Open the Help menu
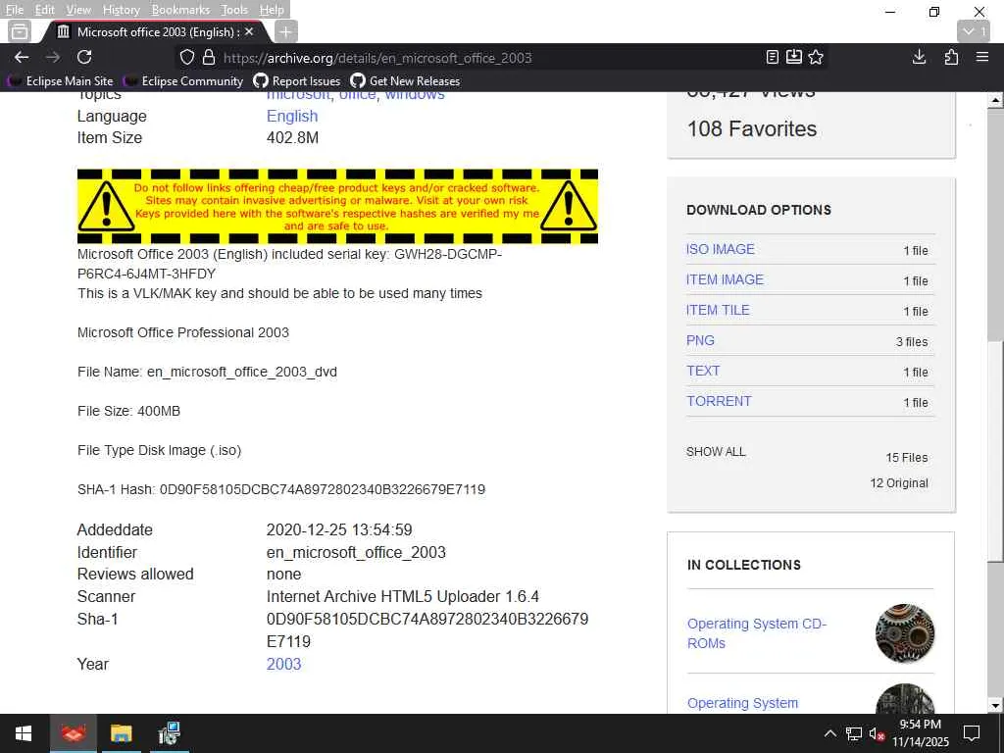 [x=272, y=10]
